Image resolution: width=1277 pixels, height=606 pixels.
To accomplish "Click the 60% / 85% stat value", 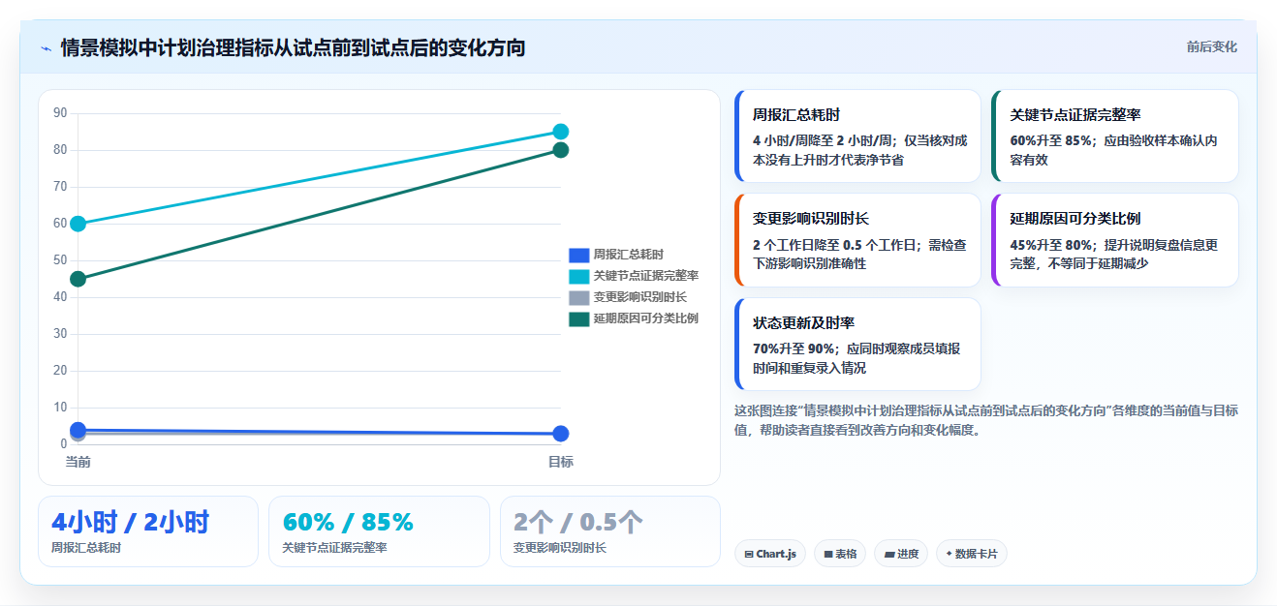I will [348, 523].
